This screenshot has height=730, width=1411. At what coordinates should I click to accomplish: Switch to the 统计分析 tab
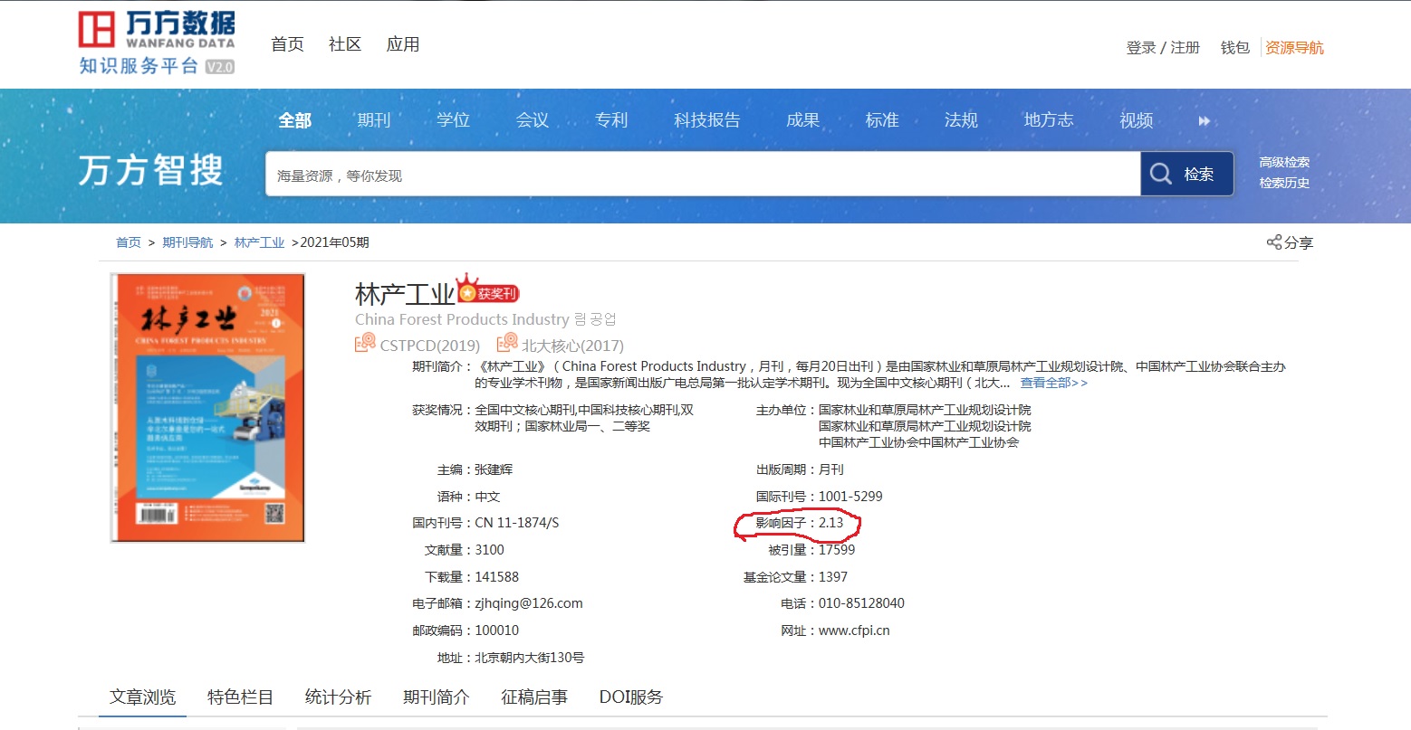point(338,697)
